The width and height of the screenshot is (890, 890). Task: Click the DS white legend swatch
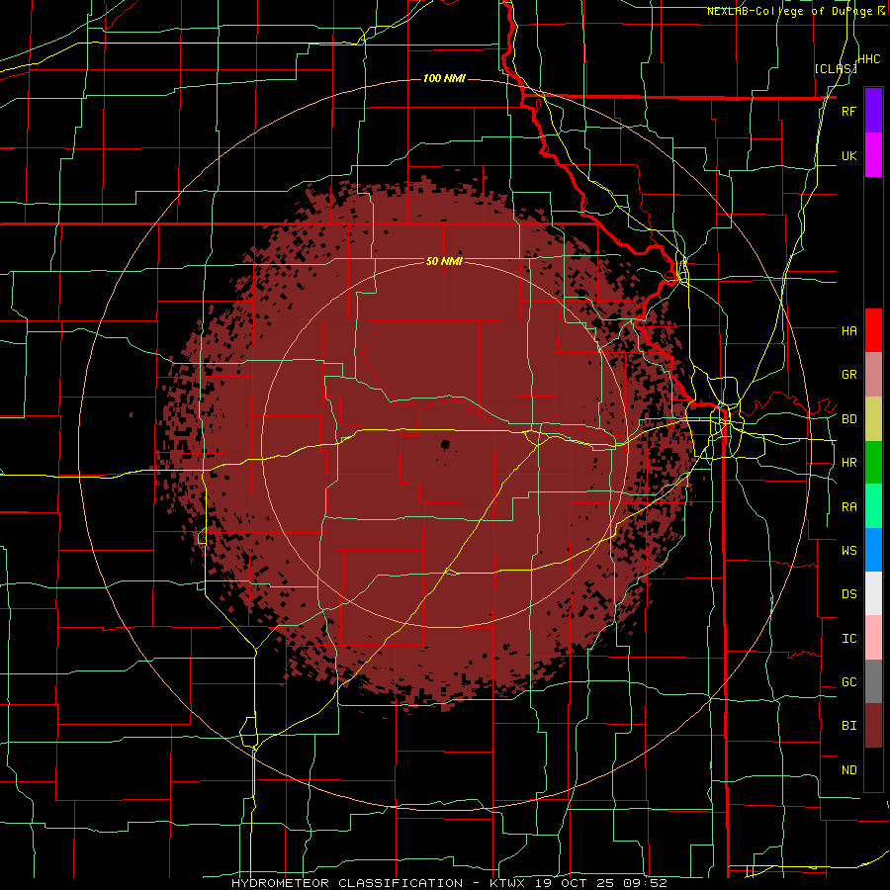(873, 593)
